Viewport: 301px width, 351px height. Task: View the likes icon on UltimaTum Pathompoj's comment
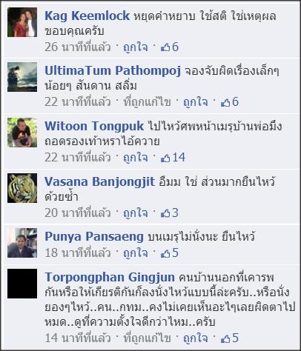[230, 101]
